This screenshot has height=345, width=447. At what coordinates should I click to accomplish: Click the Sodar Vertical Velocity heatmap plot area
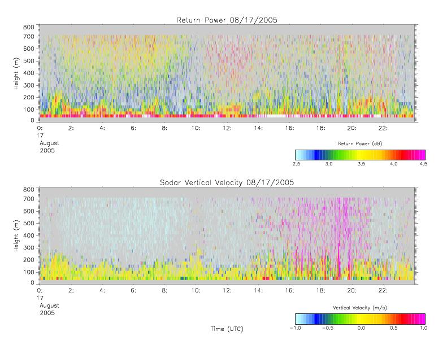[x=227, y=235]
